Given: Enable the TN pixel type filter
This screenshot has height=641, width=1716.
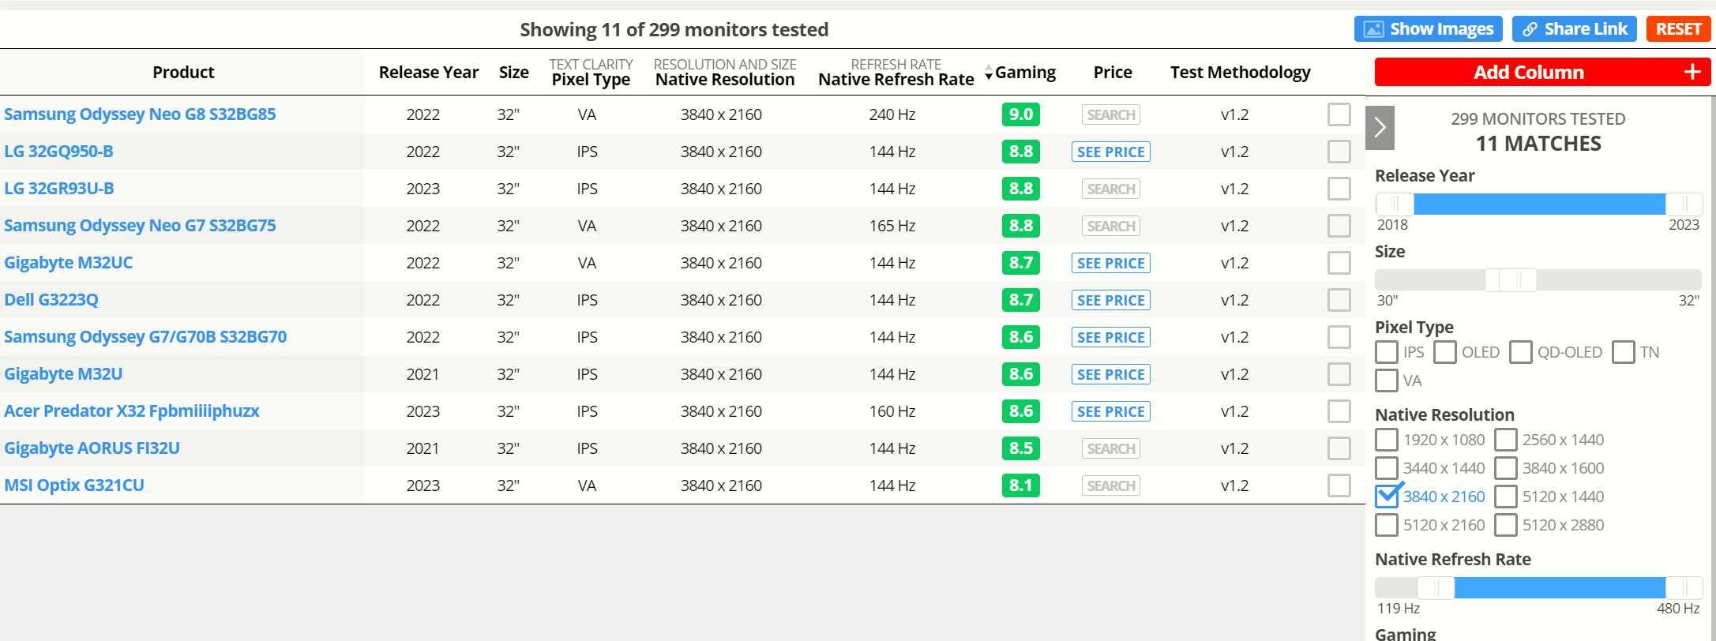Looking at the screenshot, I should click(x=1623, y=352).
